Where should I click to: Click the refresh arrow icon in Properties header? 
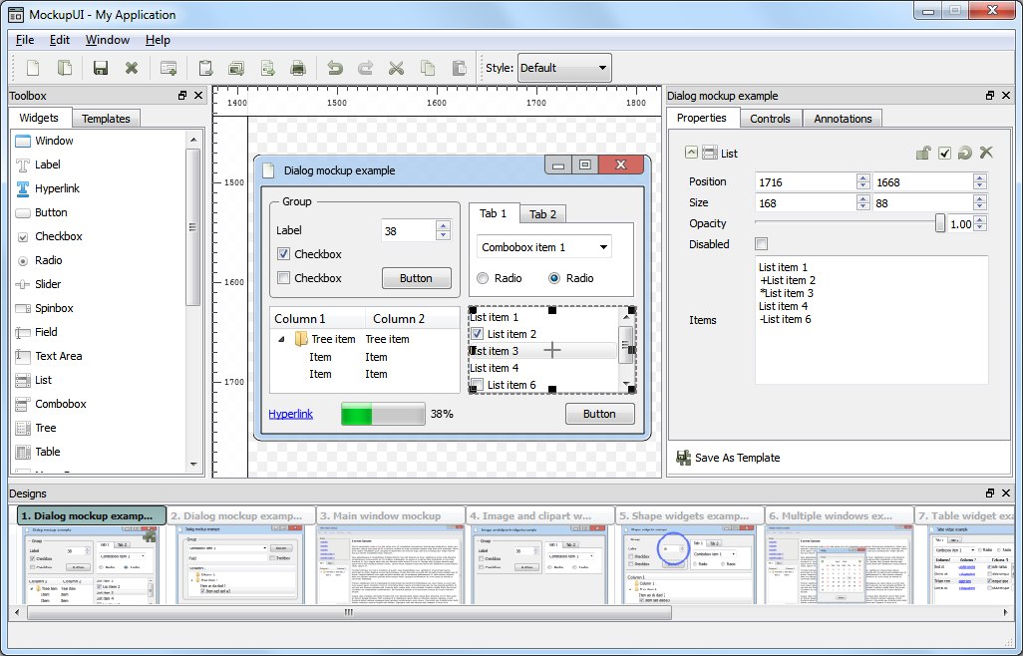965,154
